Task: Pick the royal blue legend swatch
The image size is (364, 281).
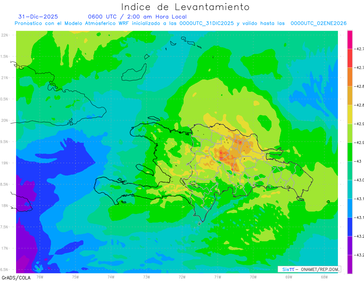Action: point(350,227)
